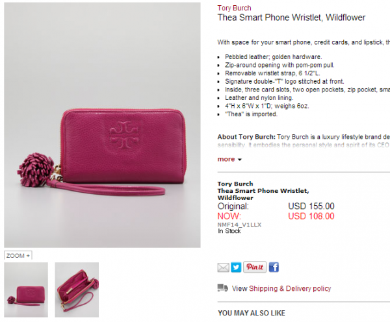Open the 'more' text link
This screenshot has height=322, width=390.
click(226, 159)
